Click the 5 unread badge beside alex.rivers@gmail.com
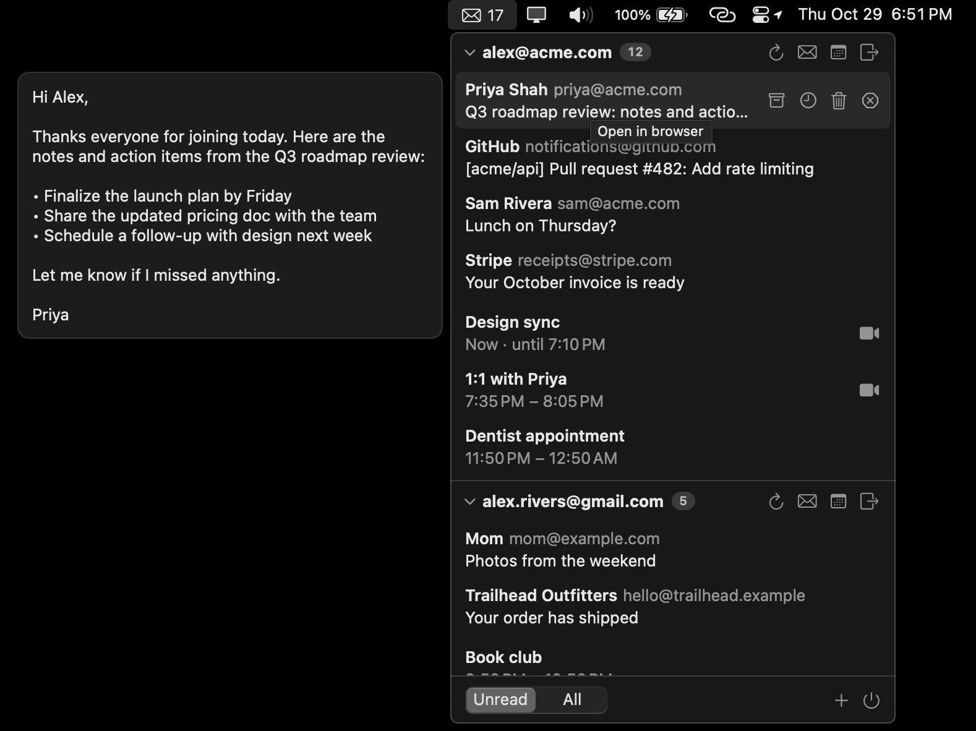 (683, 502)
